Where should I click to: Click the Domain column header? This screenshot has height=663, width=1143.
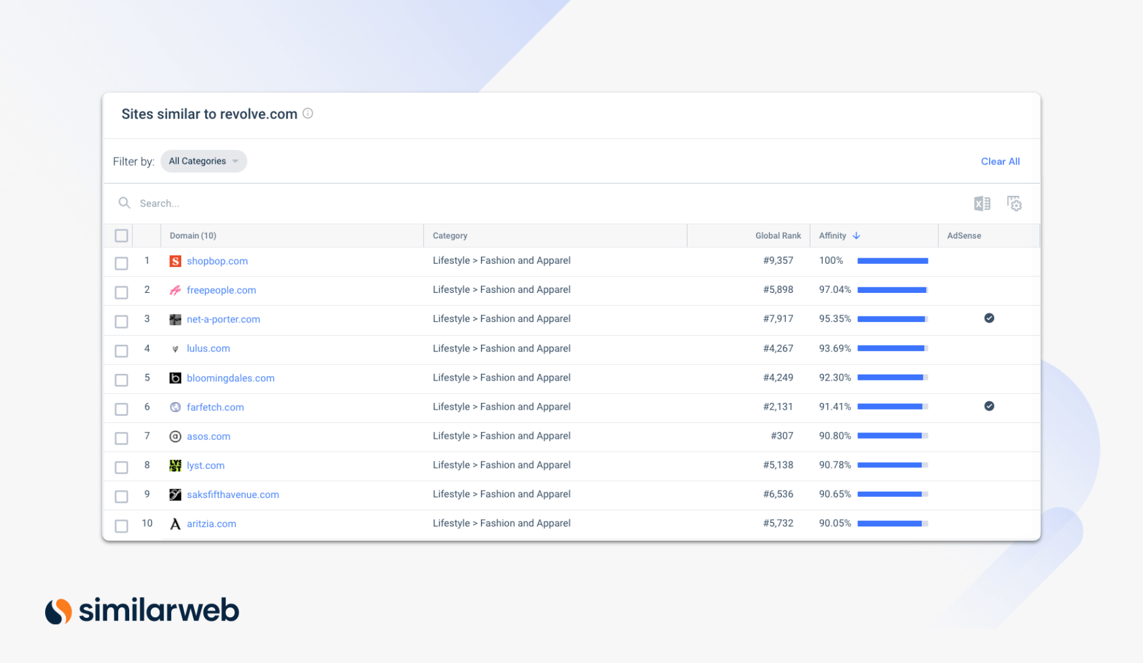click(192, 235)
